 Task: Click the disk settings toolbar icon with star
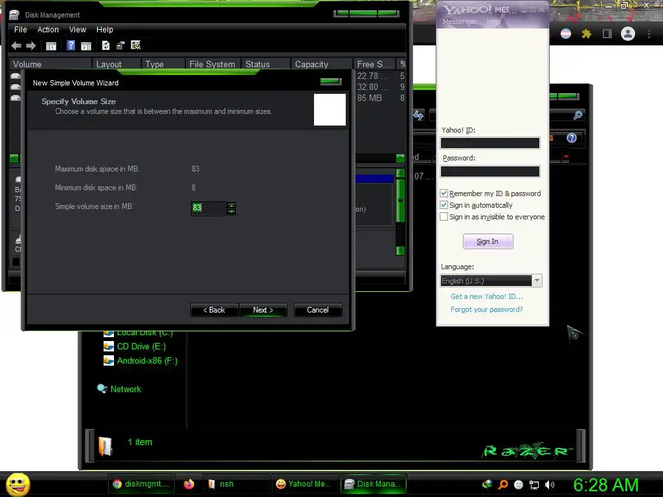[x=135, y=45]
